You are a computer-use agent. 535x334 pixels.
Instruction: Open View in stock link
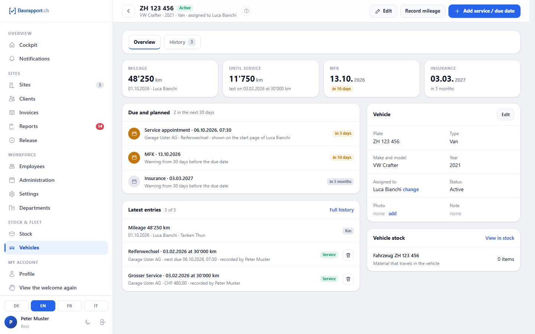point(500,238)
